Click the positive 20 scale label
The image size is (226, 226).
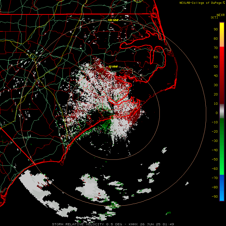(216, 94)
